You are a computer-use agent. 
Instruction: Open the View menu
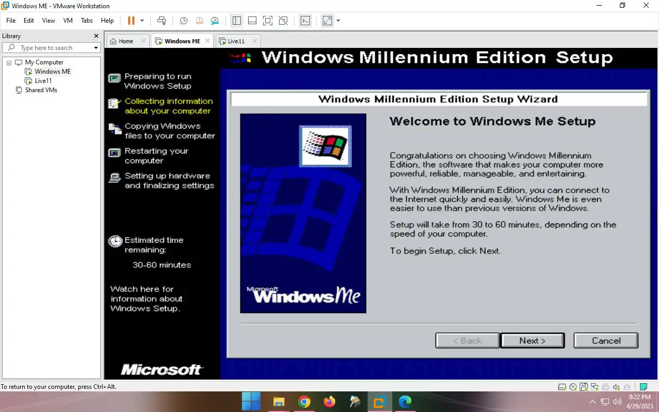[48, 21]
